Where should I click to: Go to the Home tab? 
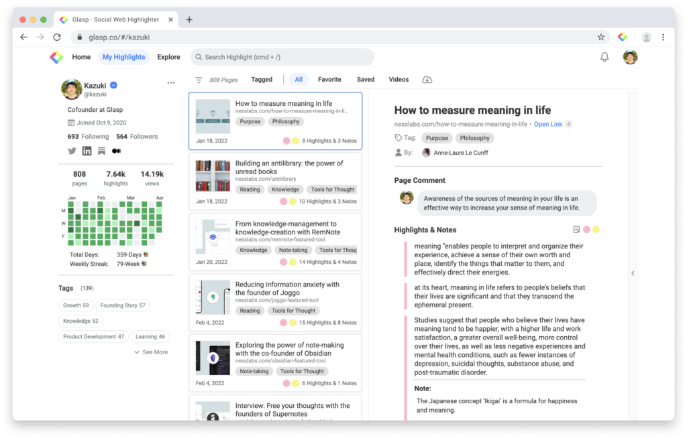pos(81,57)
